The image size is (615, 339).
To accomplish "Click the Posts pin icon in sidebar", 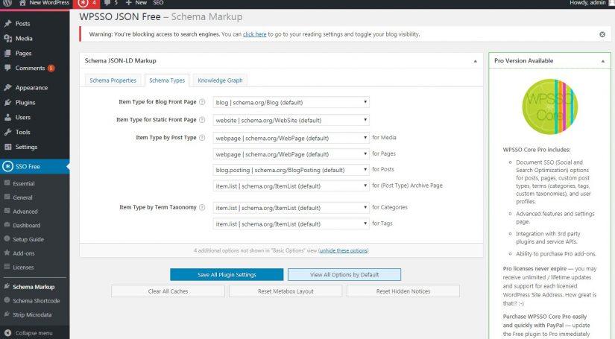I will click(7, 24).
